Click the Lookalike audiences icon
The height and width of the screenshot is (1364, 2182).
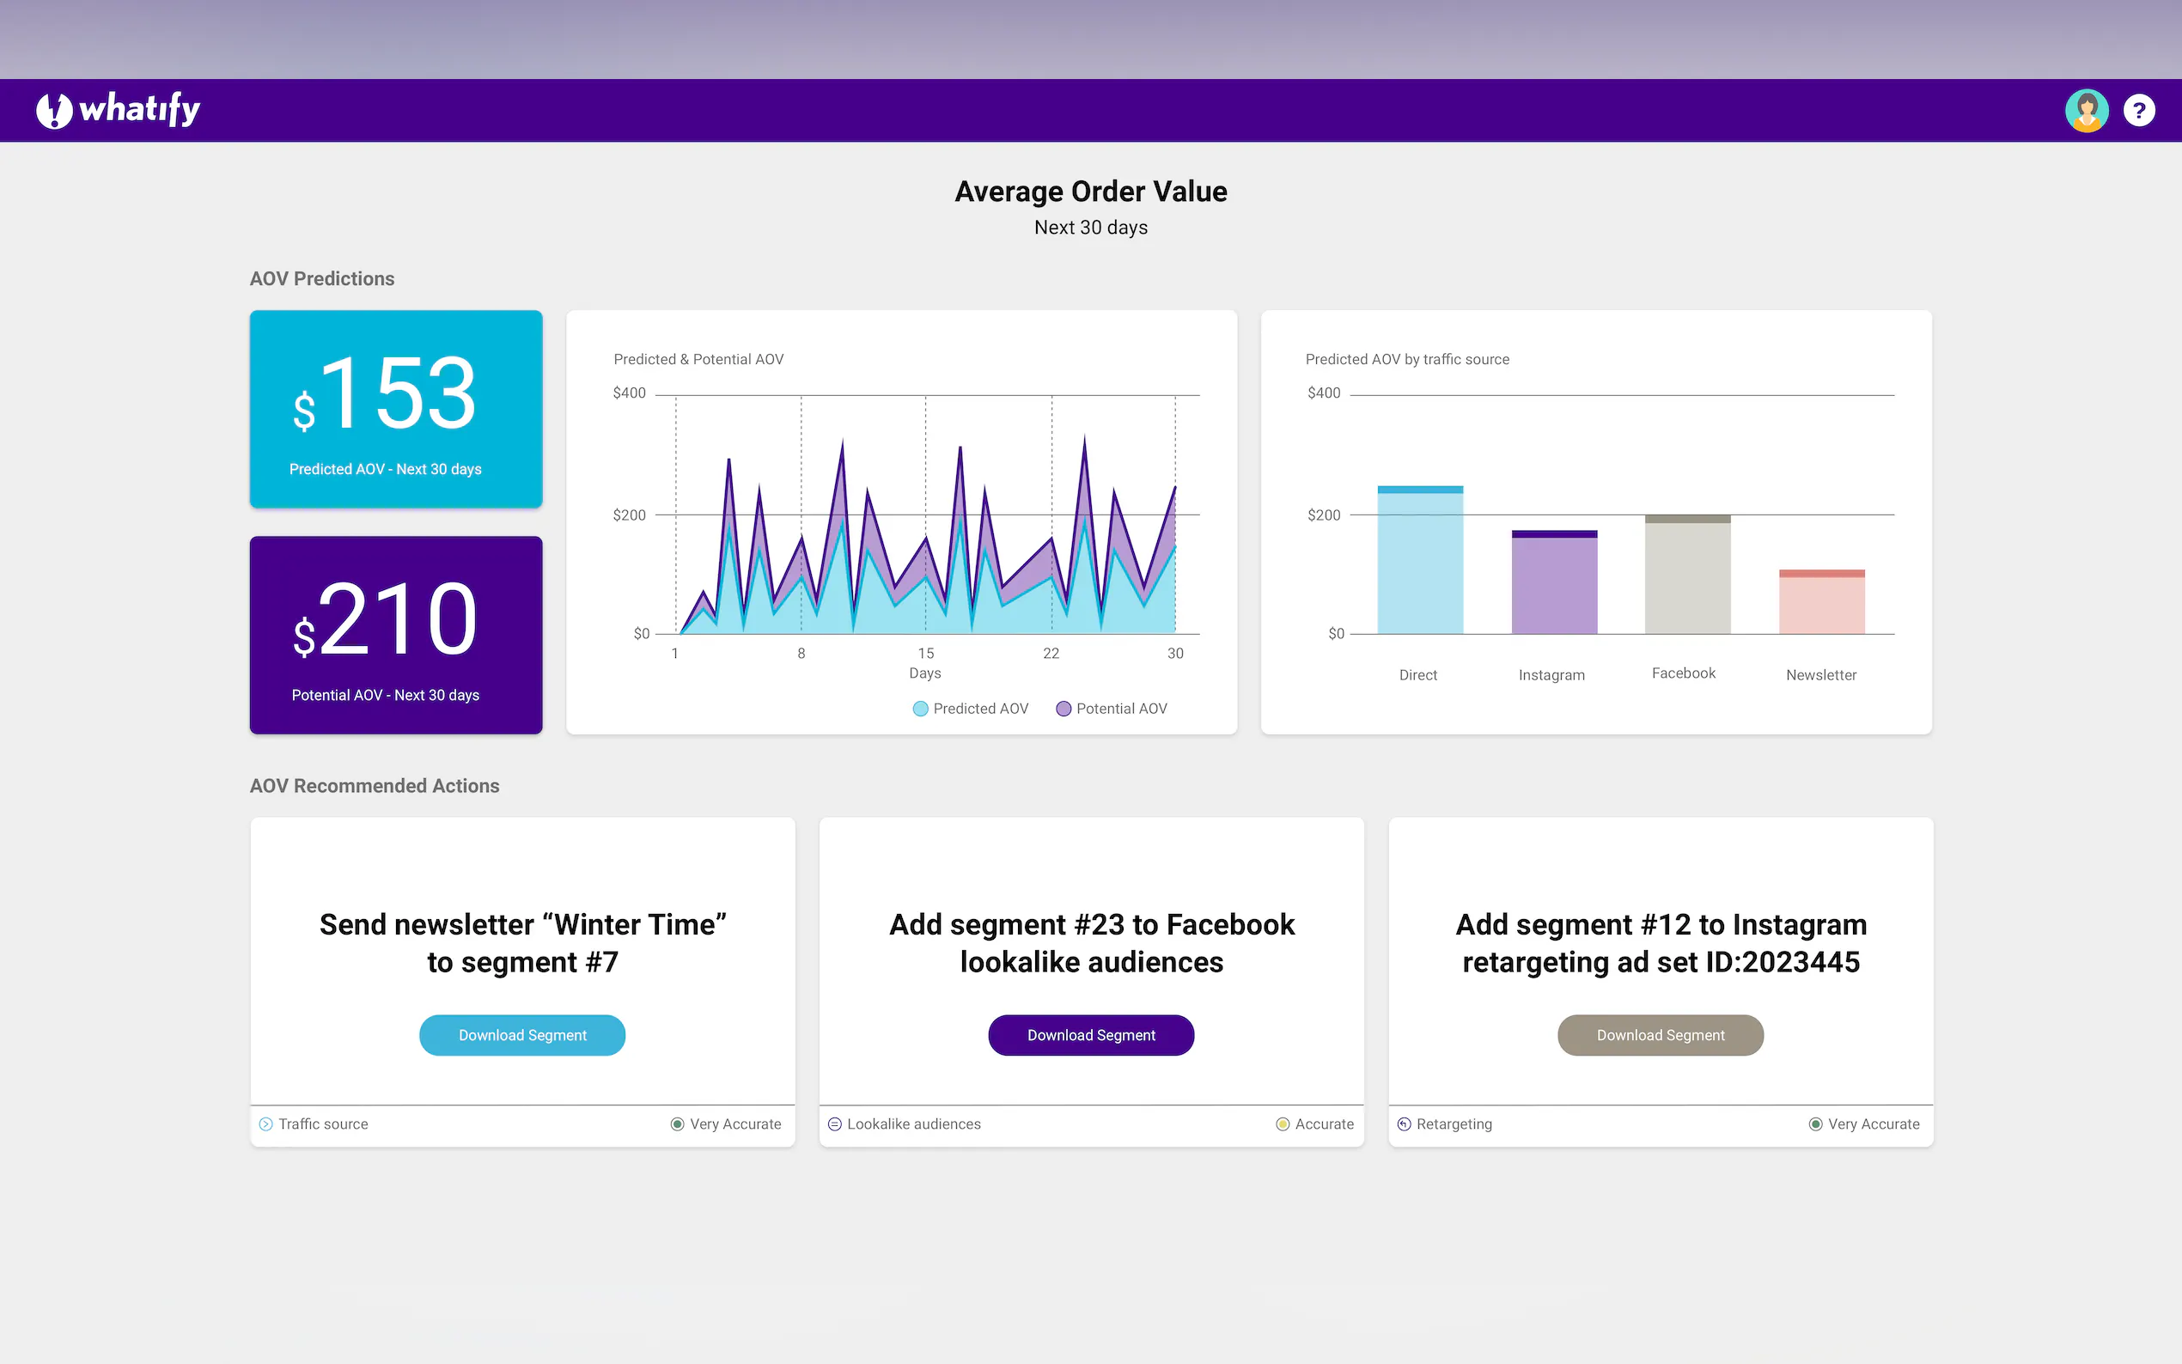834,1124
